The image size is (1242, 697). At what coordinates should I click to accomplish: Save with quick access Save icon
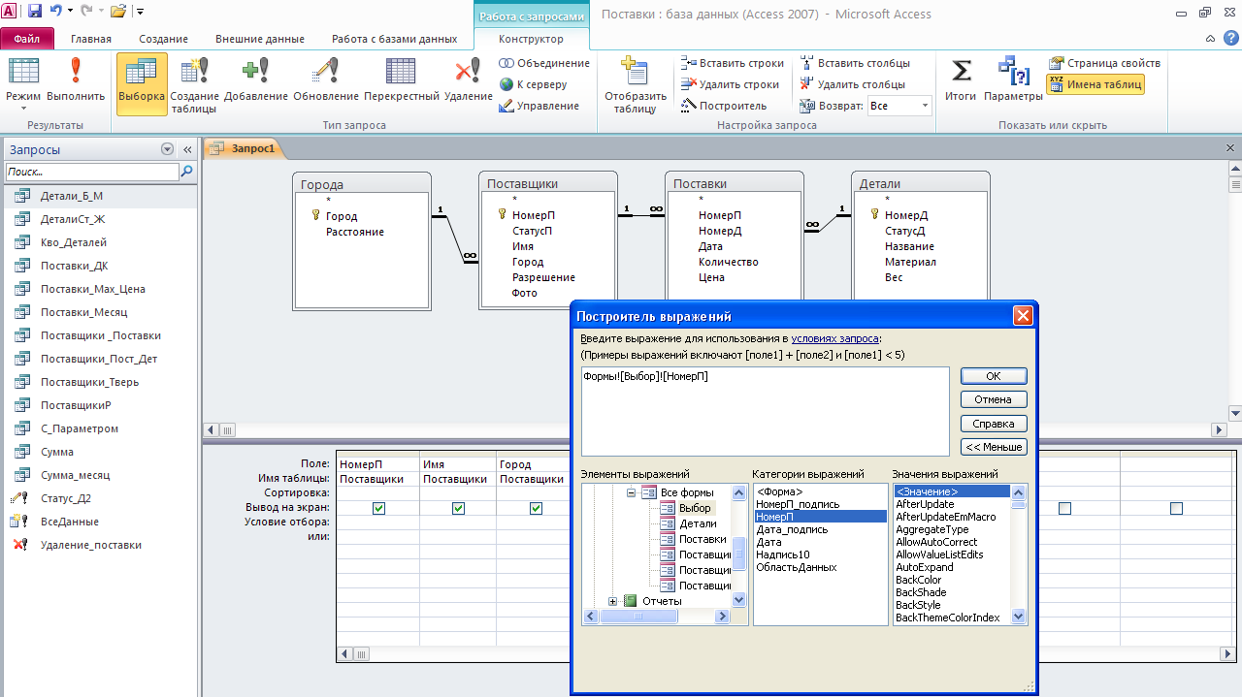click(x=35, y=12)
